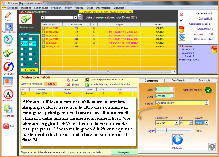Click the question mark help icon

[x=212, y=147]
